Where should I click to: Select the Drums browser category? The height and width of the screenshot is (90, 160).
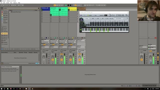pos(4,30)
